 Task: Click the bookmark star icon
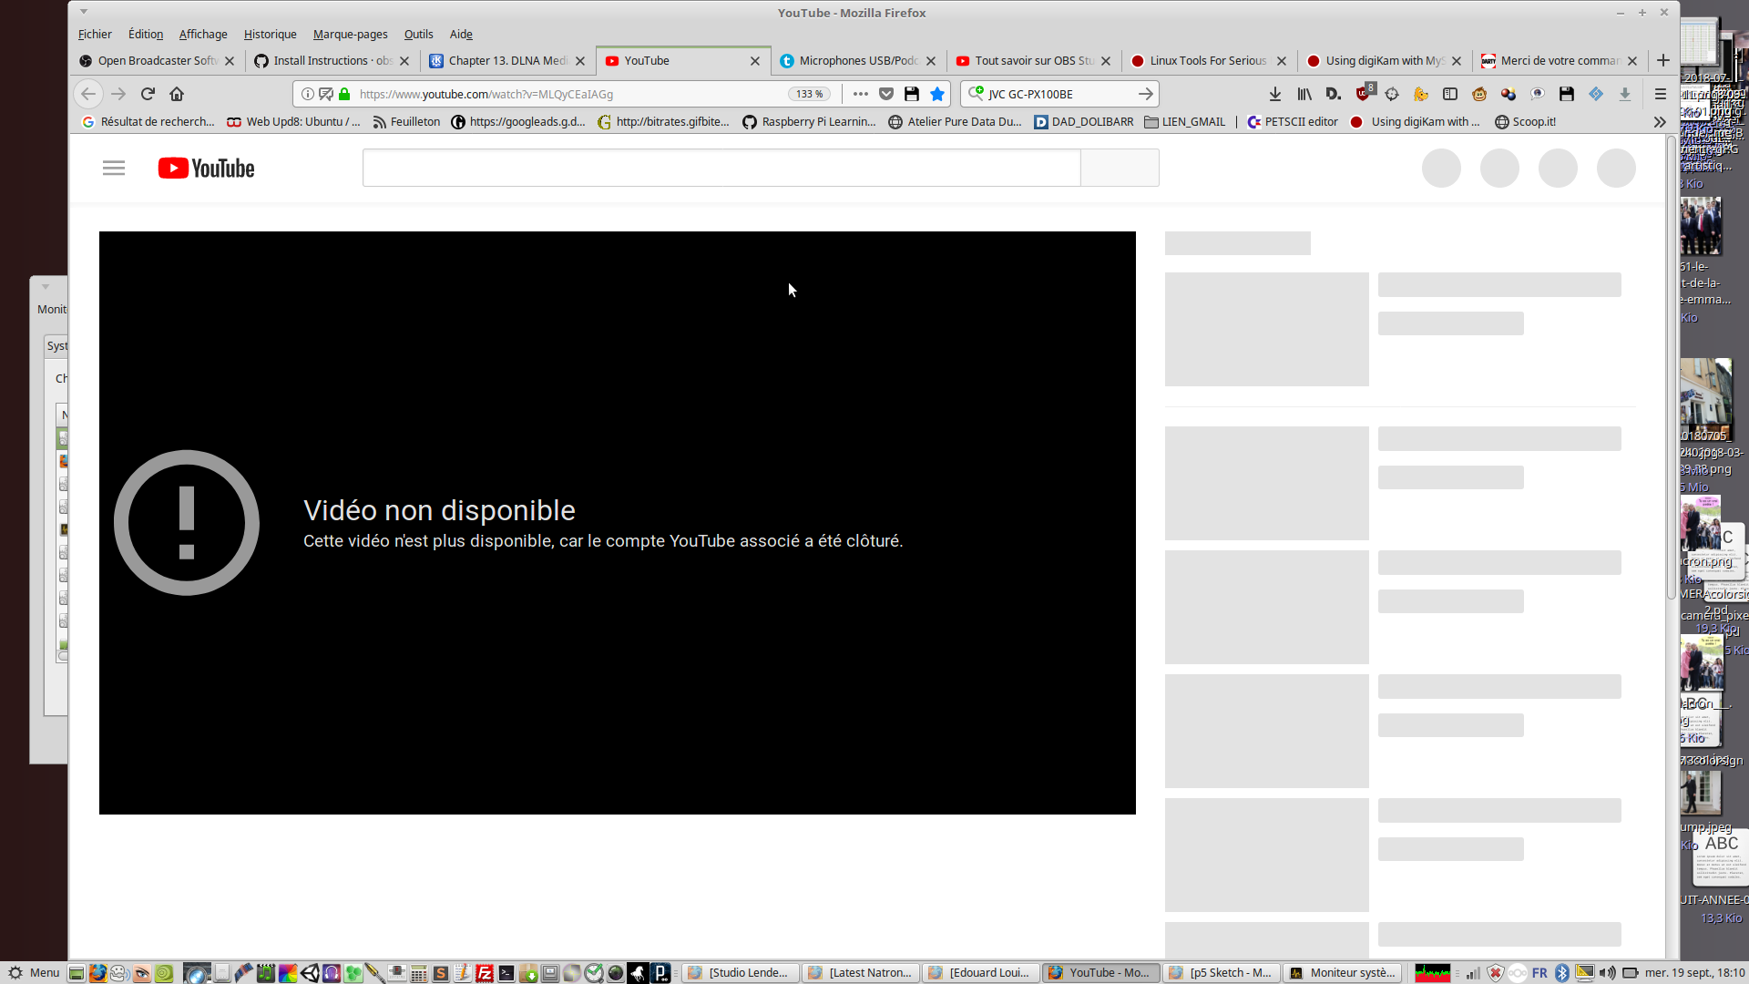[936, 94]
